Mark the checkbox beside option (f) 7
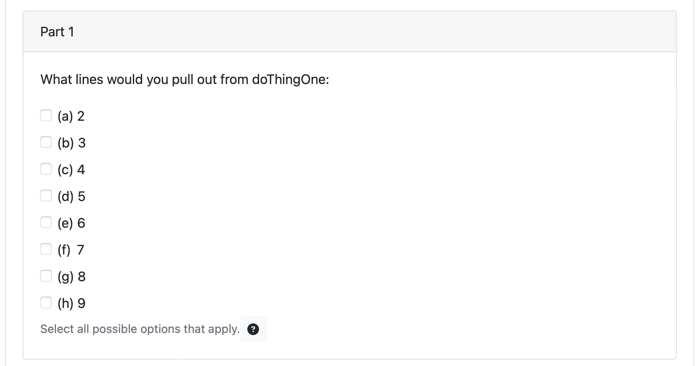Screen dimensions: 696x366 [x=46, y=249]
